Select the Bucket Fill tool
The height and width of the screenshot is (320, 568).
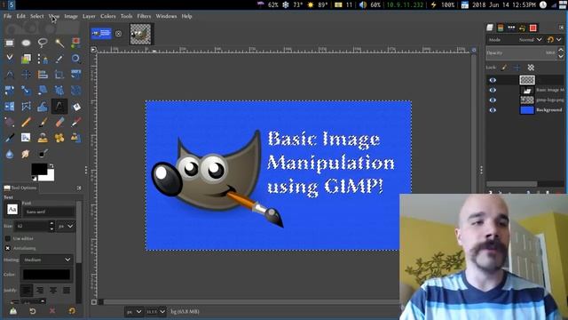(76, 107)
